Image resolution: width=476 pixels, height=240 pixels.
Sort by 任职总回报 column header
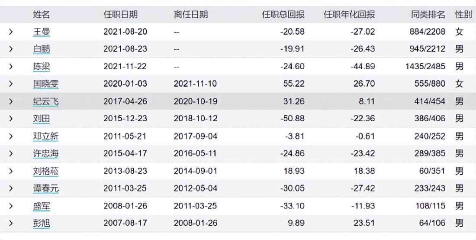283,14
